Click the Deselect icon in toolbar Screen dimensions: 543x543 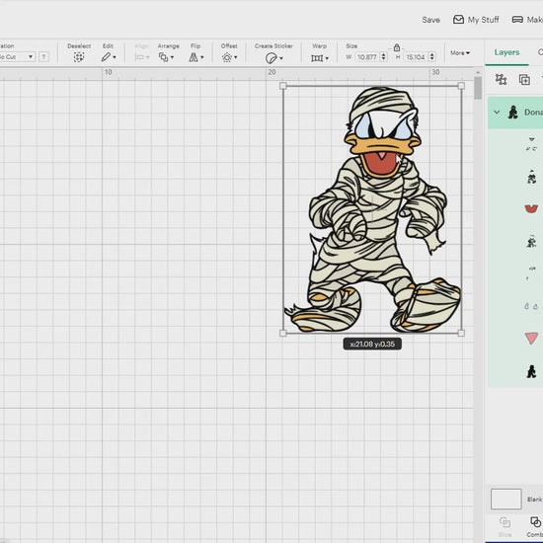click(x=79, y=57)
